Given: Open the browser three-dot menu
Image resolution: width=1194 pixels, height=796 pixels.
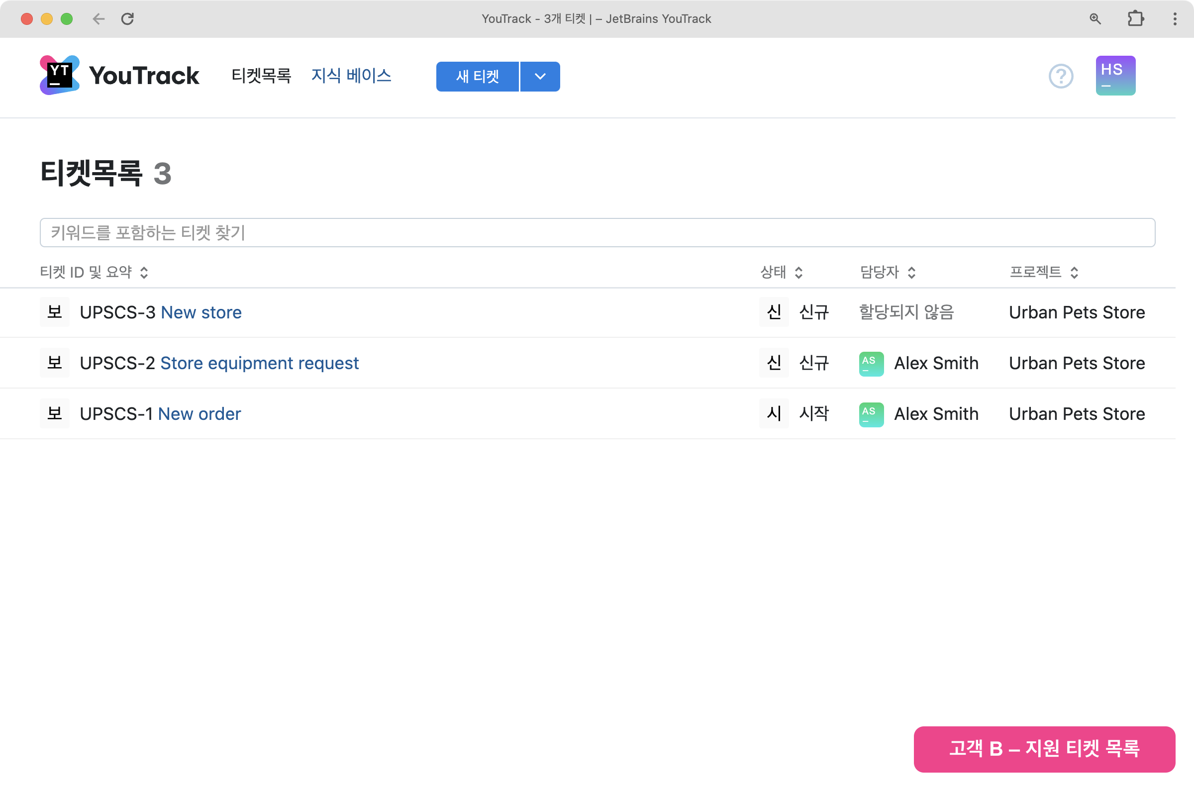Looking at the screenshot, I should click(x=1175, y=19).
